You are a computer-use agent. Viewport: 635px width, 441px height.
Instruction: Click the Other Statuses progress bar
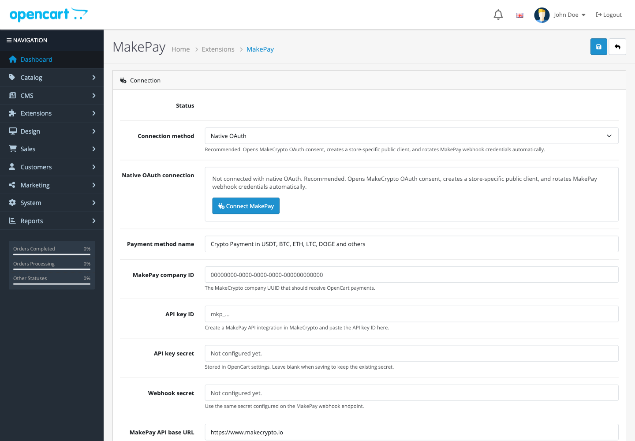click(52, 284)
